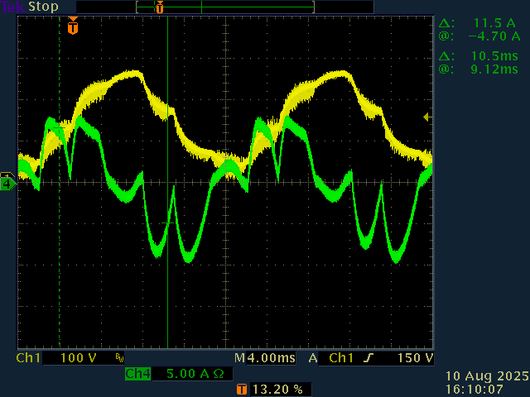Click the record view bar at top

click(x=224, y=7)
